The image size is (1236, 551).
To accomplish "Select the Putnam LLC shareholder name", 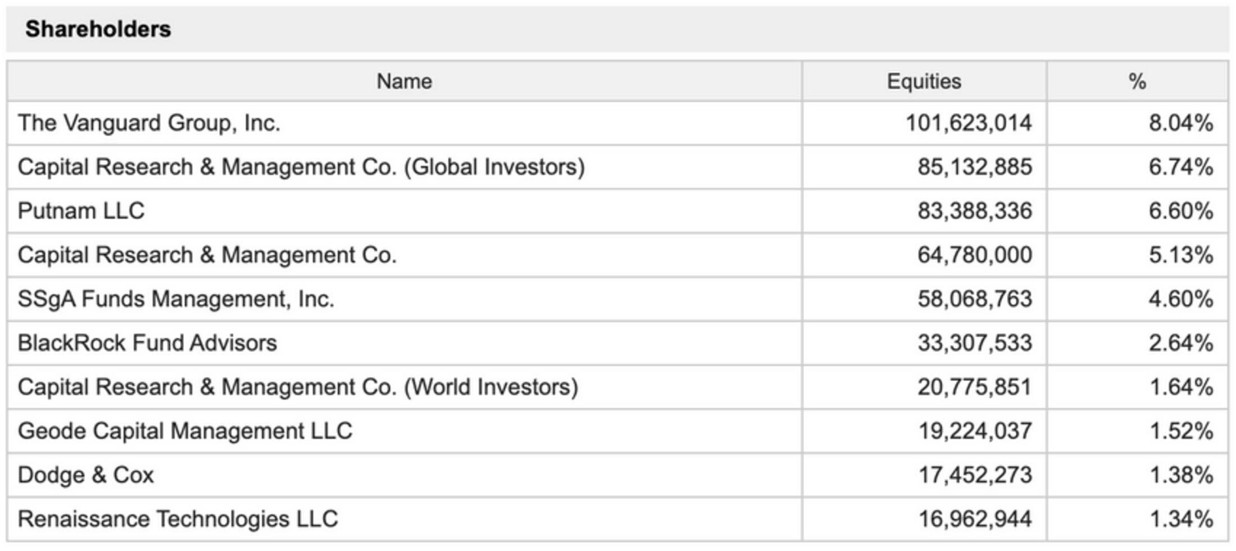I will pos(81,211).
